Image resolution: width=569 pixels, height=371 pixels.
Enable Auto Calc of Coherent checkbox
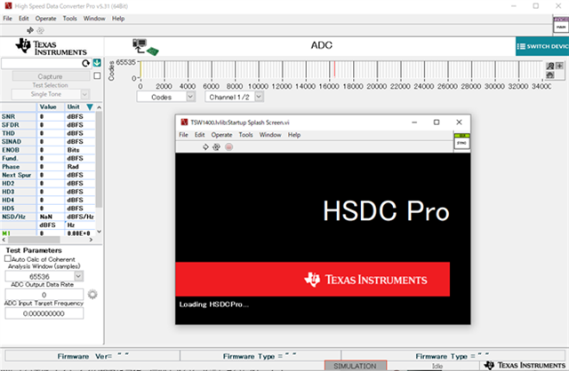click(x=8, y=258)
